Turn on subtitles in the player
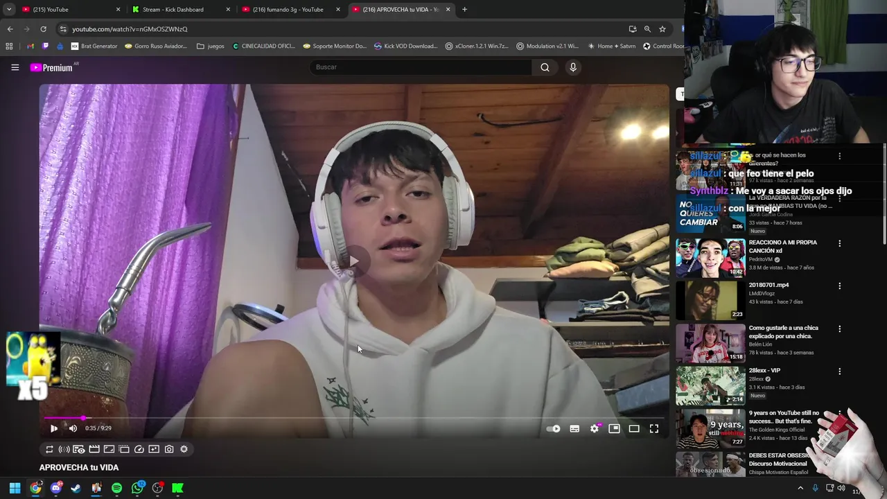 coord(574,429)
